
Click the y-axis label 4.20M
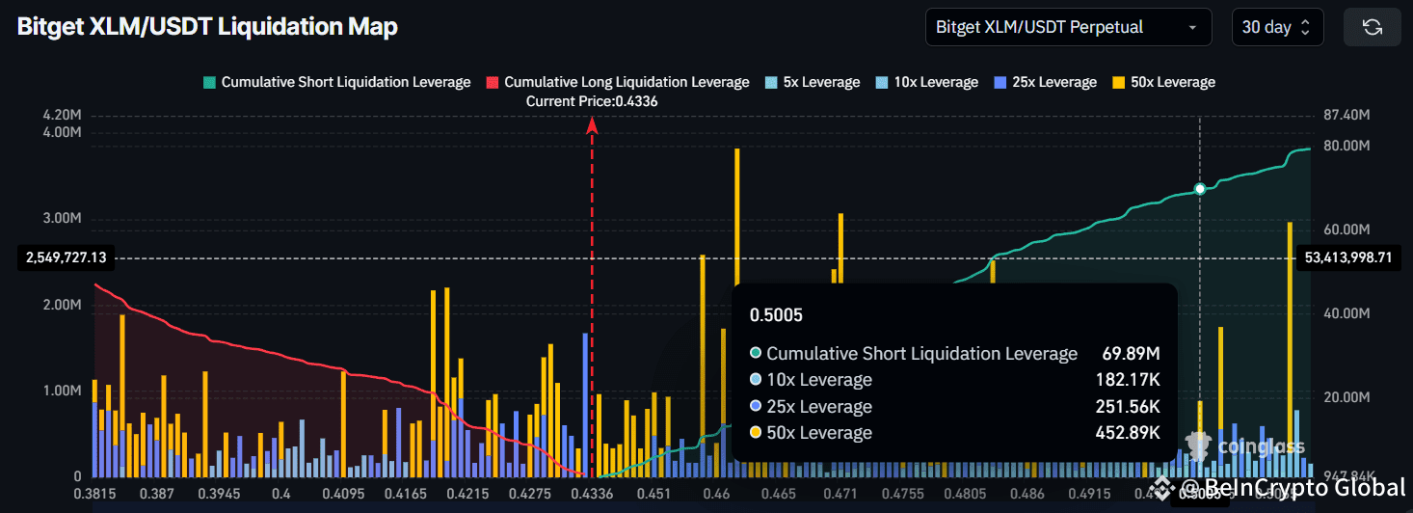point(62,115)
